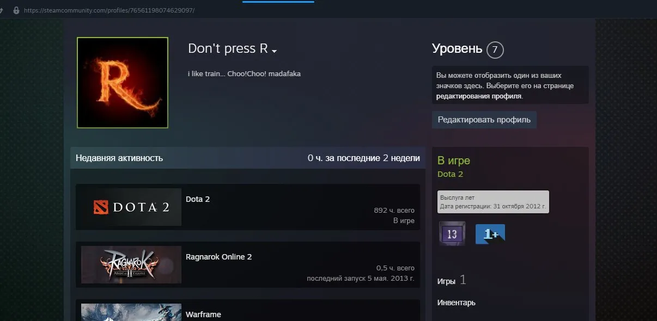Click the blue 1+ game collector badge
Image resolution: width=657 pixels, height=321 pixels.
490,234
